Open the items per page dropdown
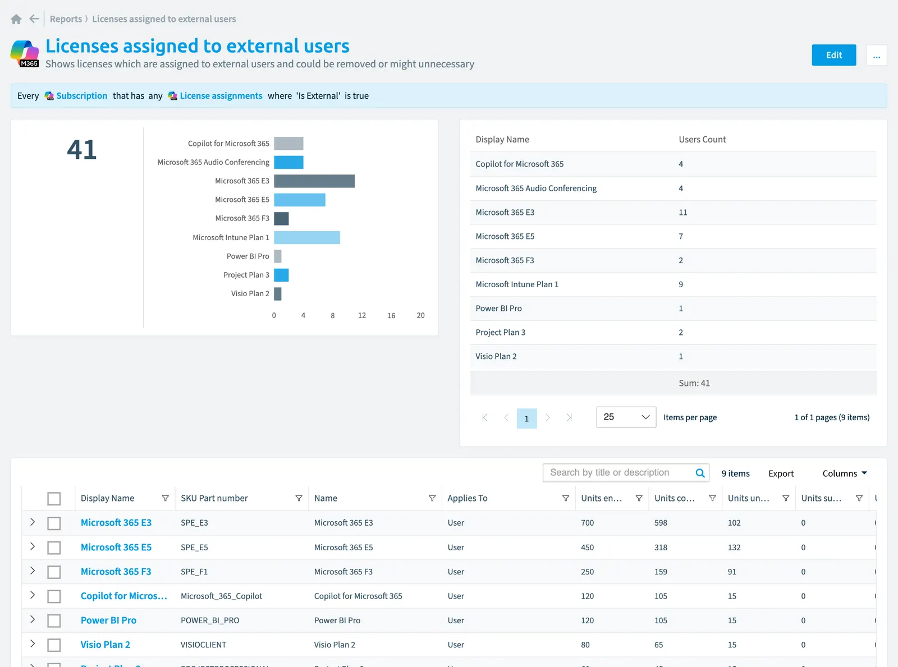The height and width of the screenshot is (667, 898). point(626,417)
